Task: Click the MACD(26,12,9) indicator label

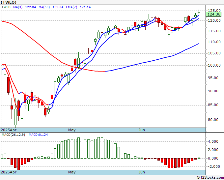Action: [13, 135]
